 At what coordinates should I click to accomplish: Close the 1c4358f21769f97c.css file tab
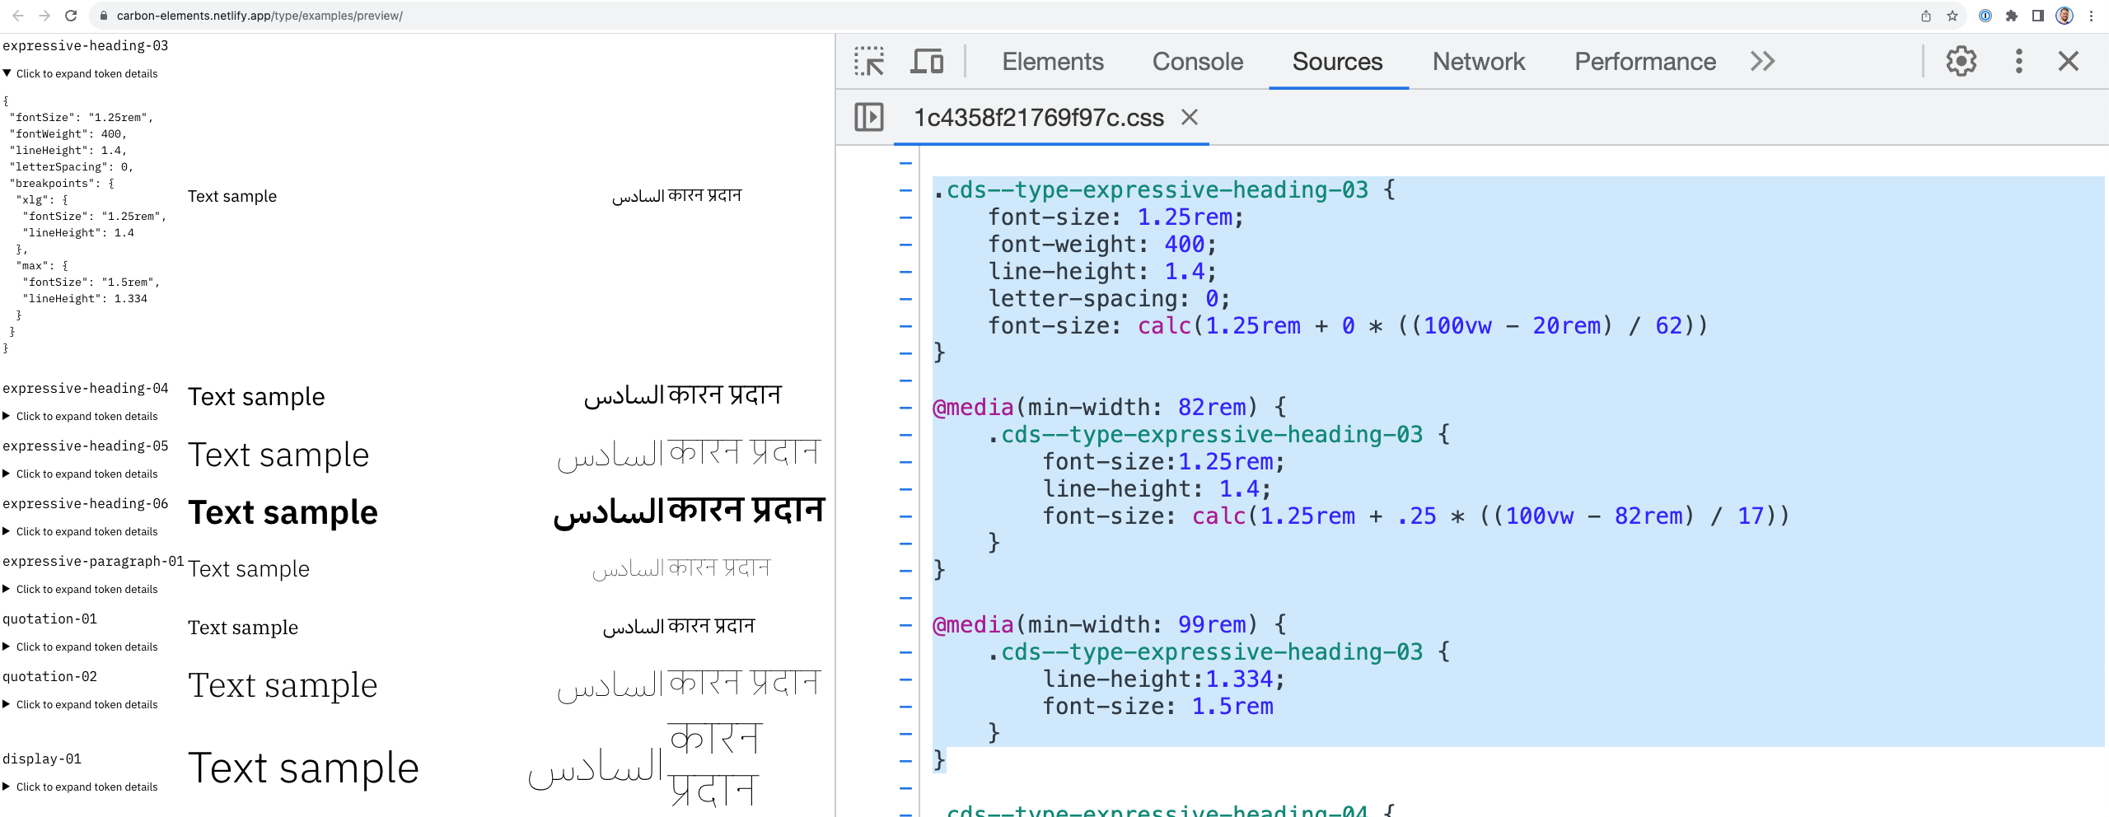(1191, 117)
